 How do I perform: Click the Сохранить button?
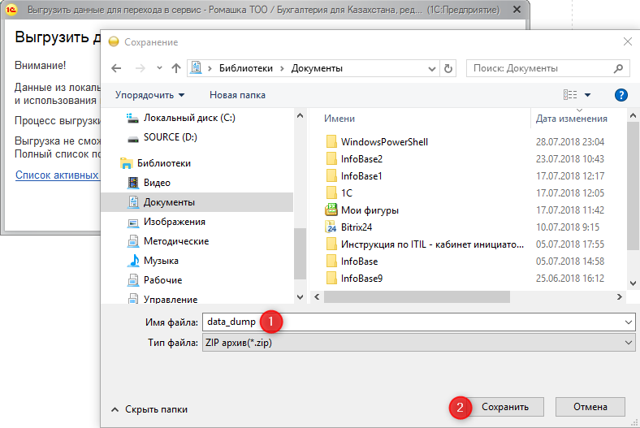click(505, 407)
